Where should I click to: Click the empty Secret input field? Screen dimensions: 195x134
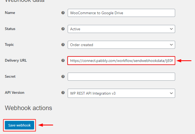click(121, 77)
